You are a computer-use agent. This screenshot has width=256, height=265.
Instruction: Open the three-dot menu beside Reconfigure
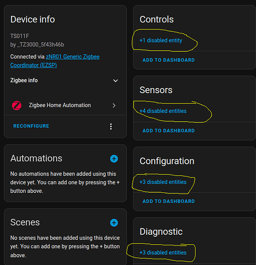111,127
